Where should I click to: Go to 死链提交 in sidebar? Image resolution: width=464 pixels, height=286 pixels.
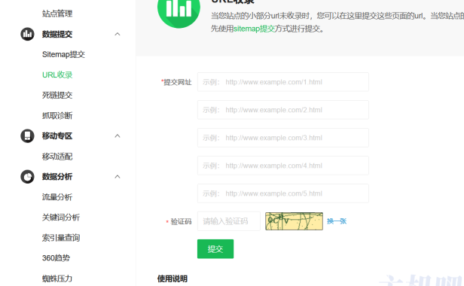[57, 96]
